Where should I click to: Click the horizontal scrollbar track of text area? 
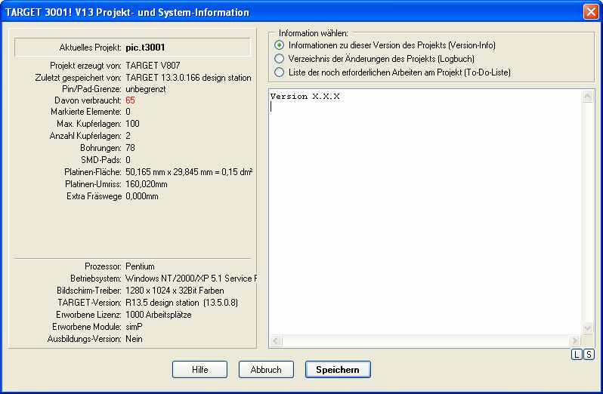click(423, 341)
